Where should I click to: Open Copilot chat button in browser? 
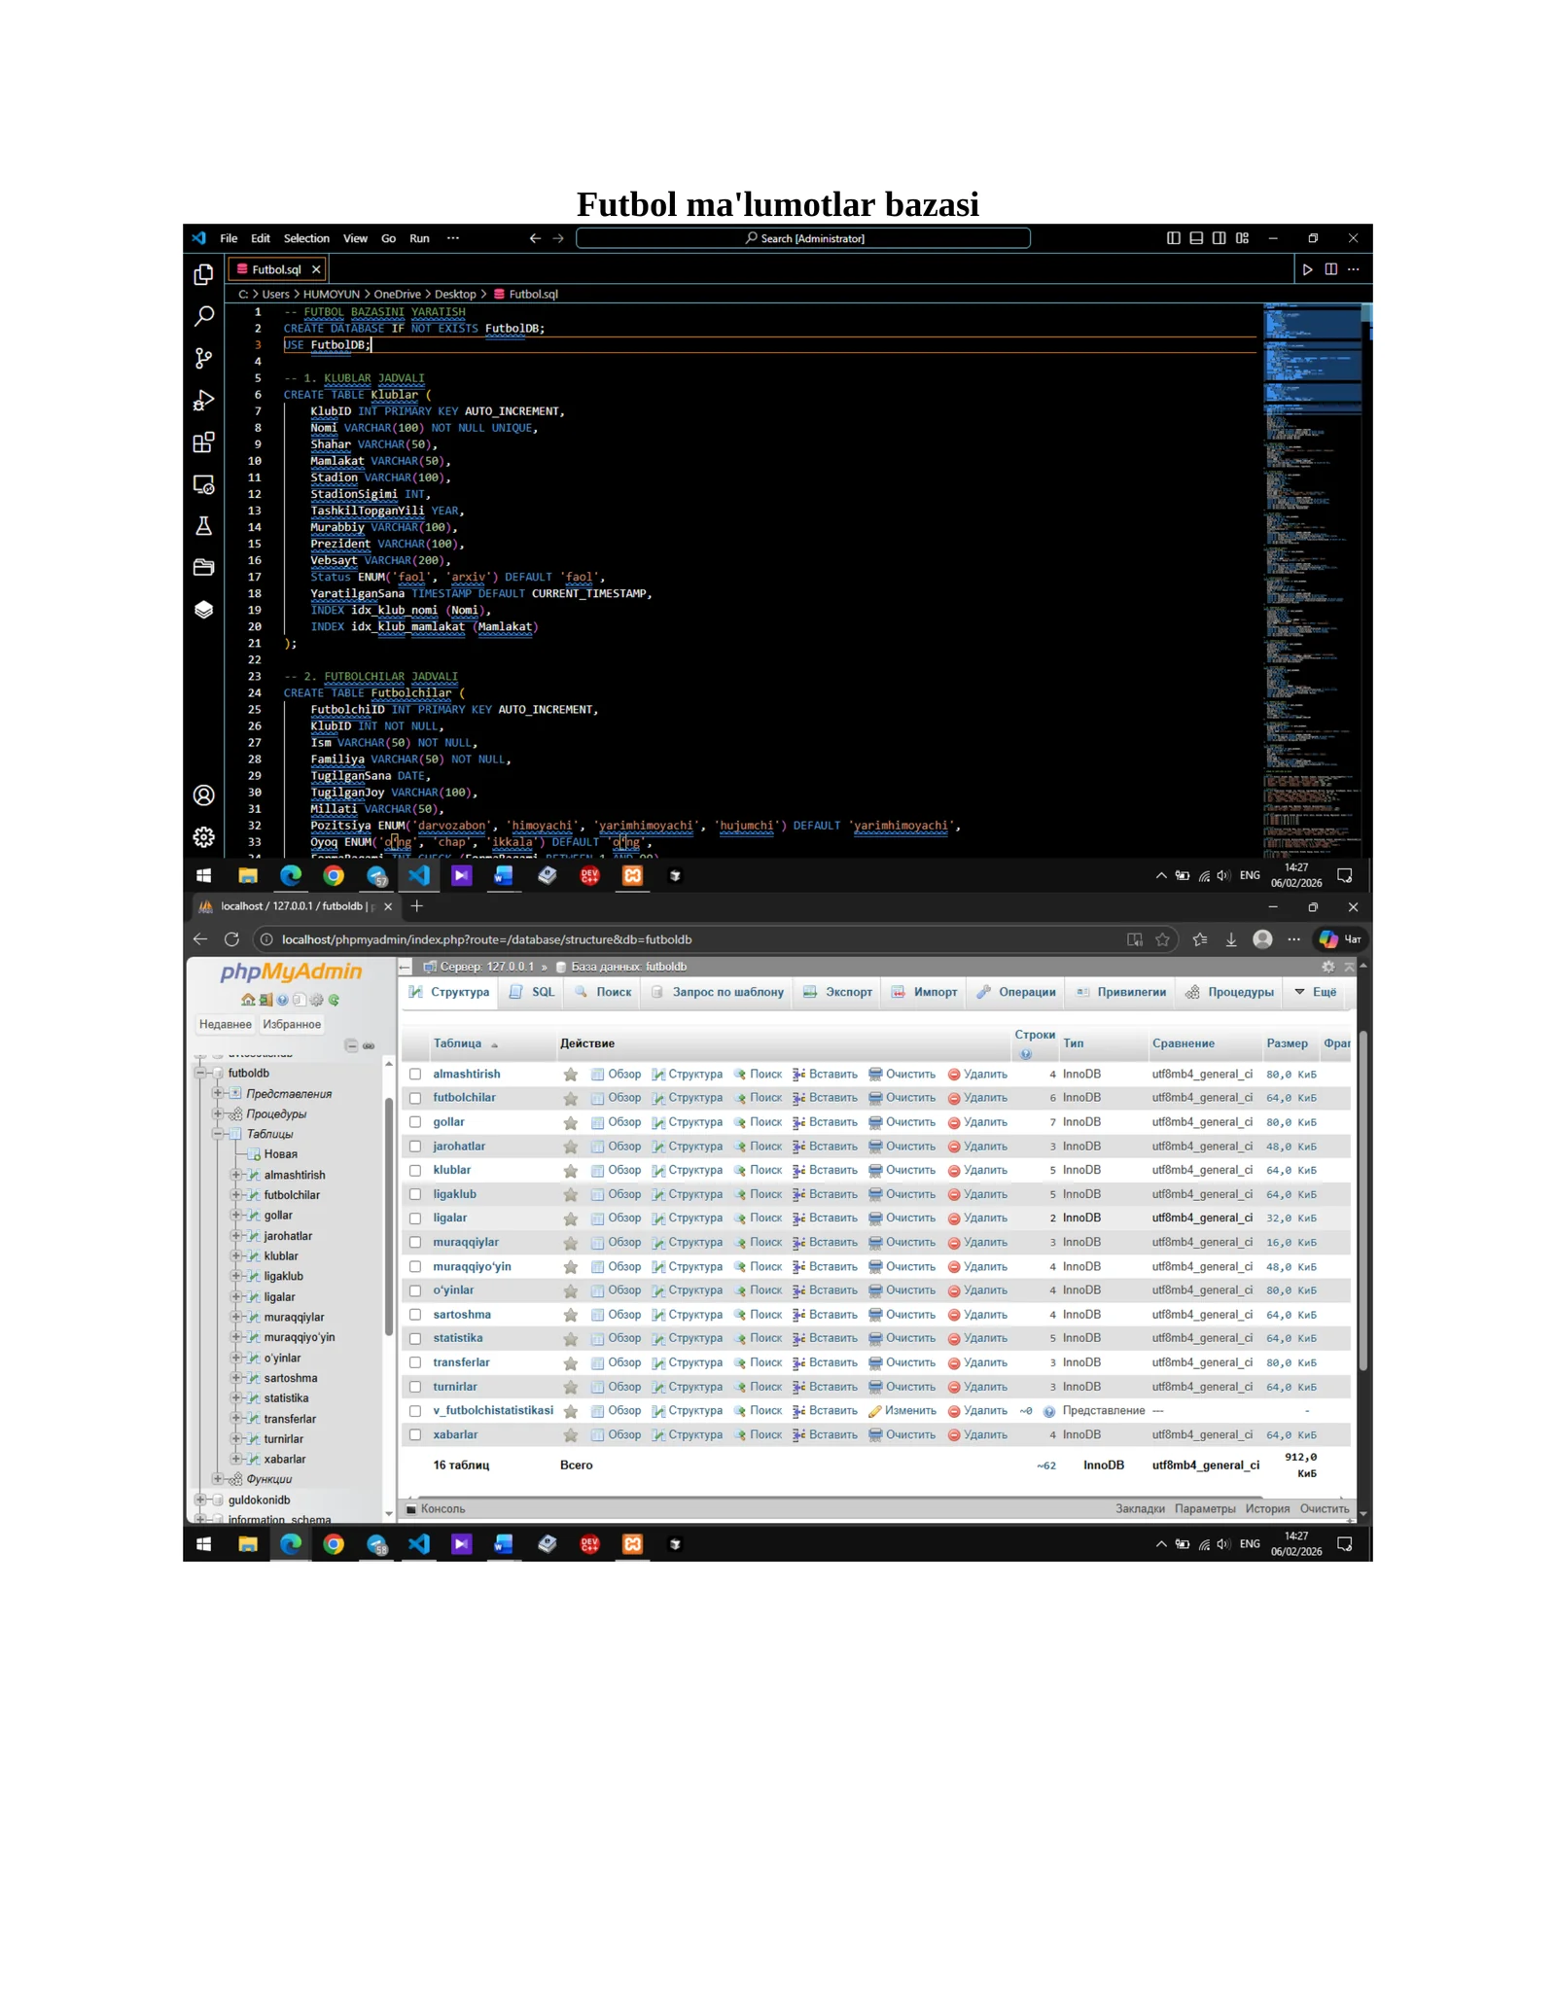(x=1341, y=939)
